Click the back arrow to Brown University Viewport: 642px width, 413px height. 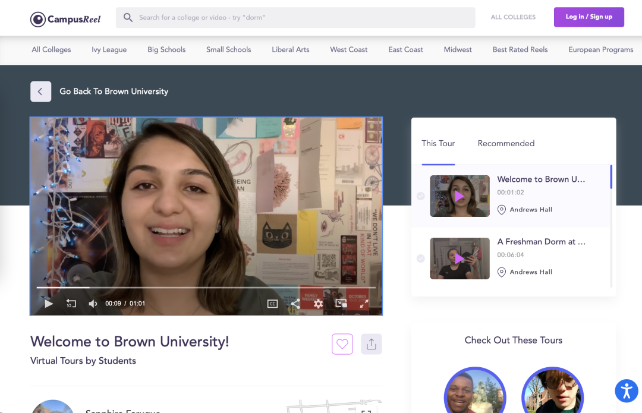click(x=40, y=92)
